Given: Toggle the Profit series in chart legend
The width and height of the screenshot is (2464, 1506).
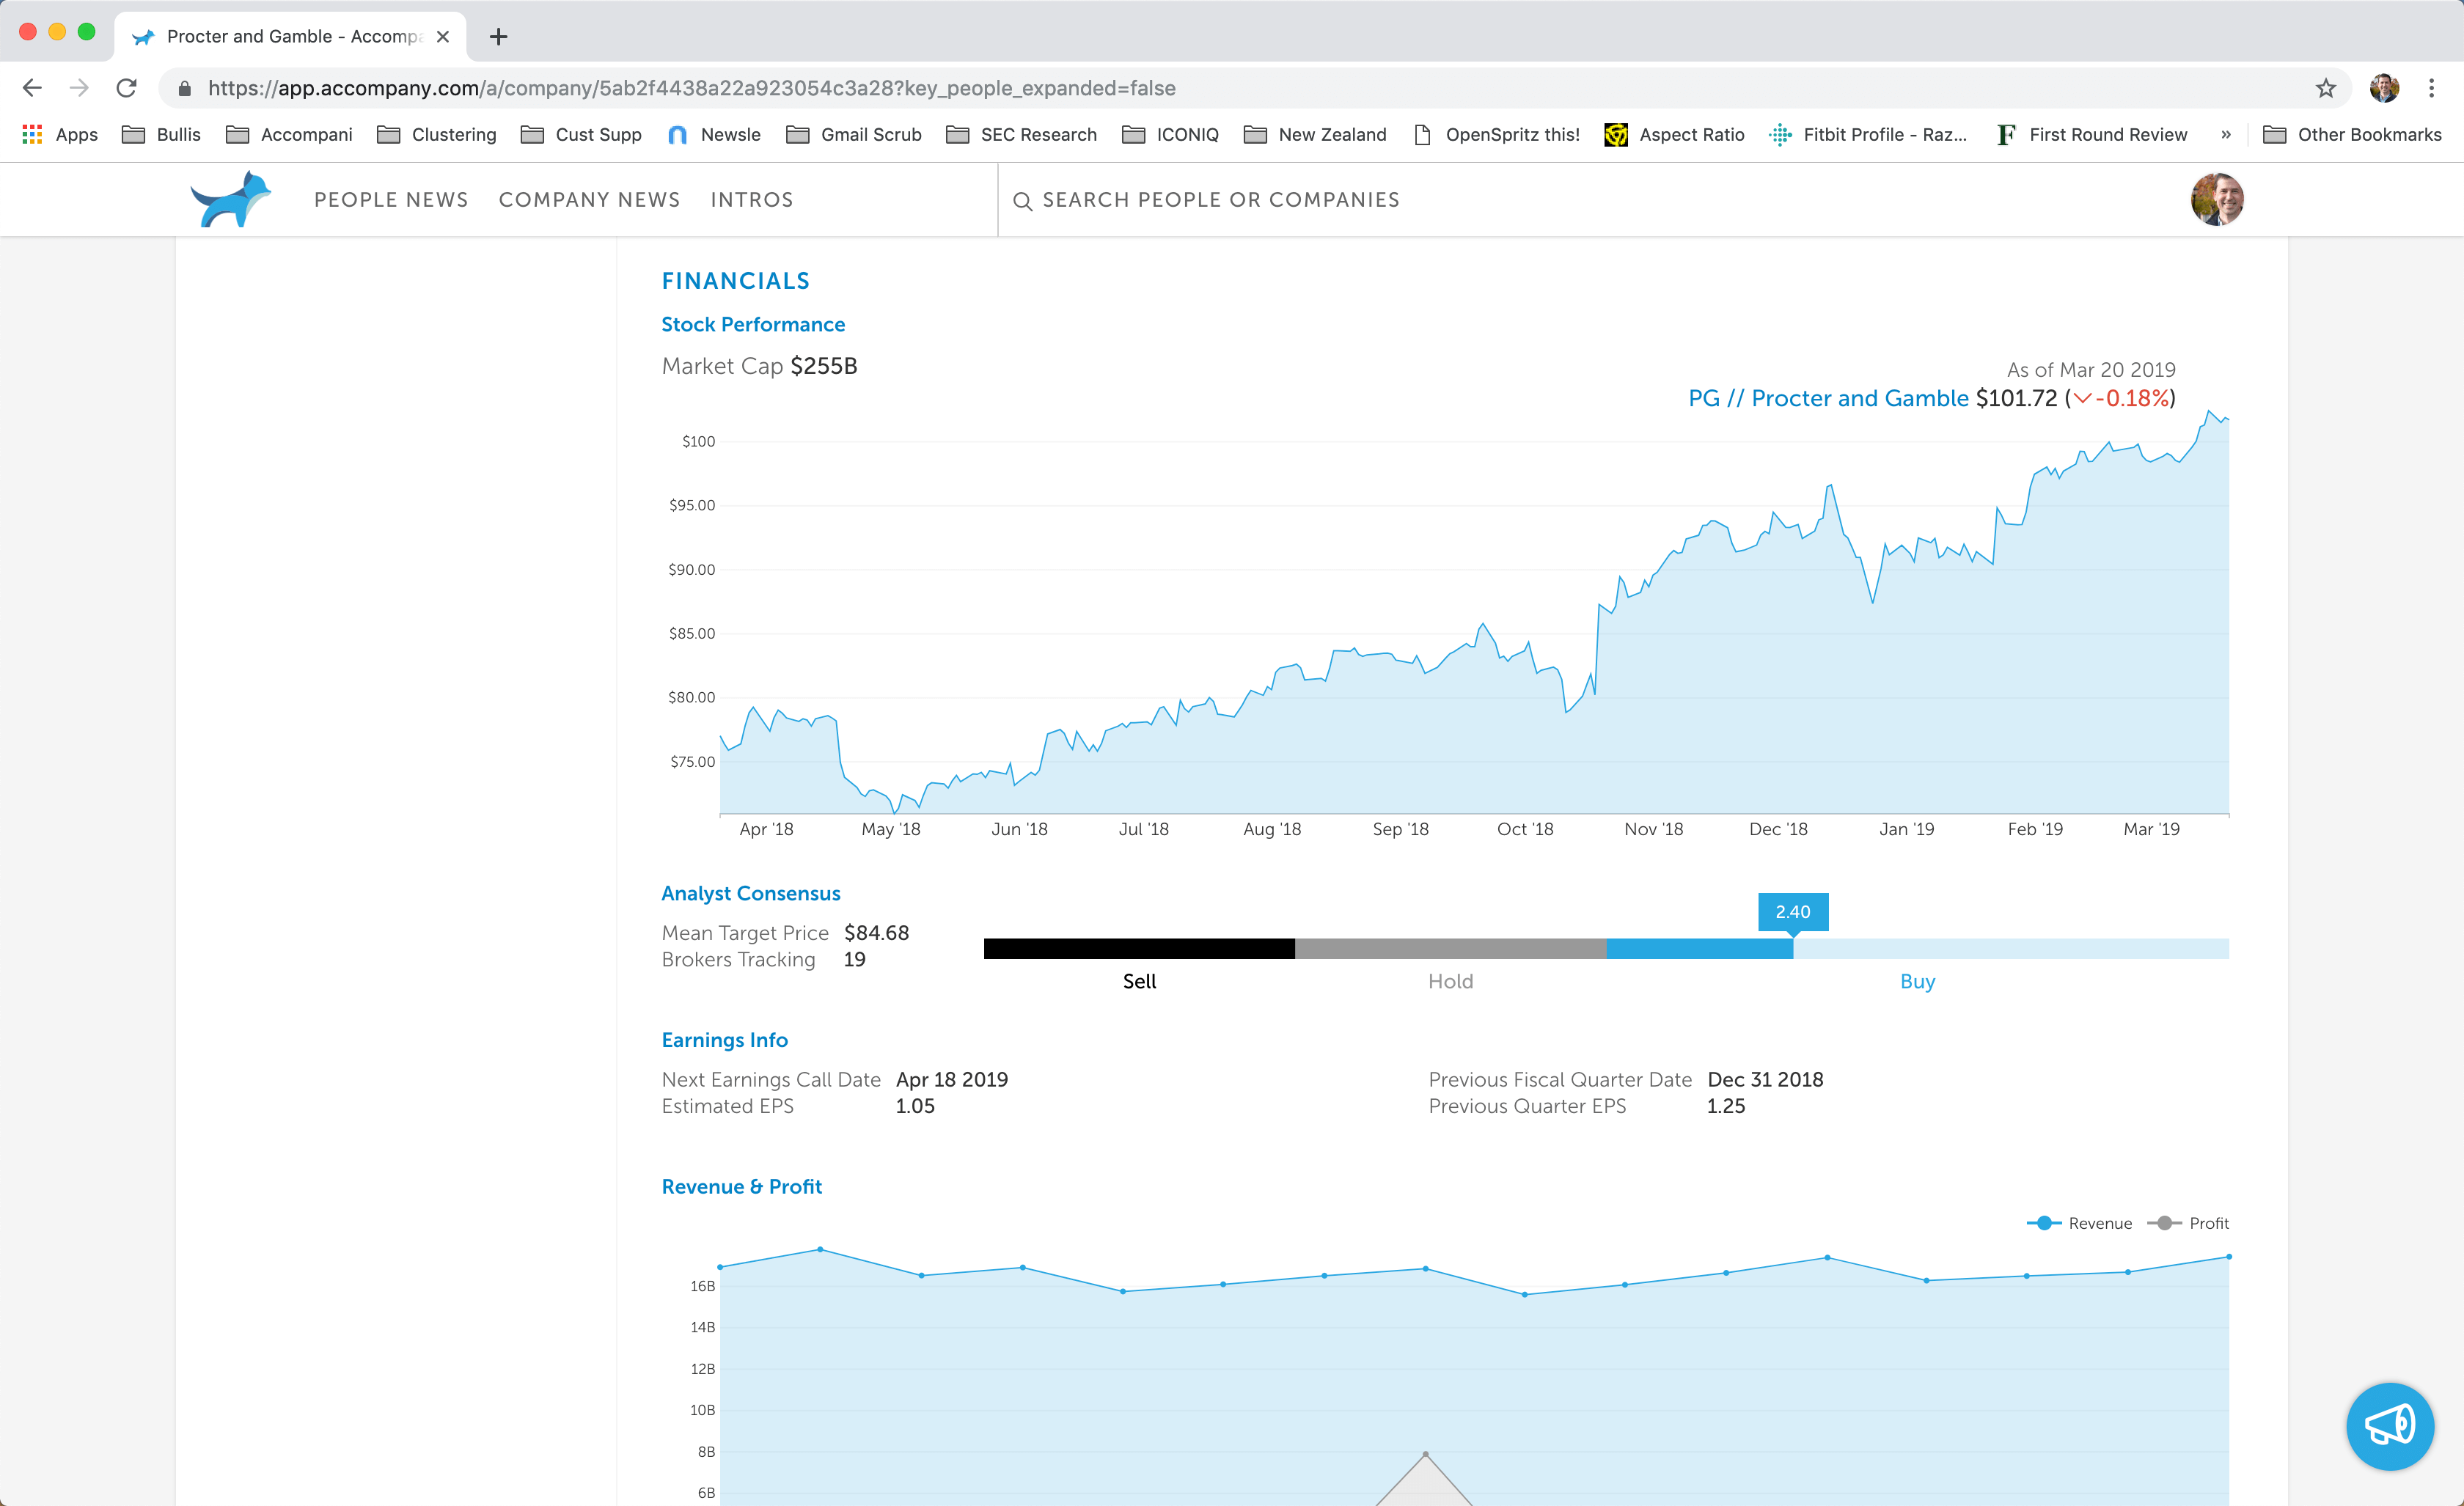Looking at the screenshot, I should pos(2188,1223).
